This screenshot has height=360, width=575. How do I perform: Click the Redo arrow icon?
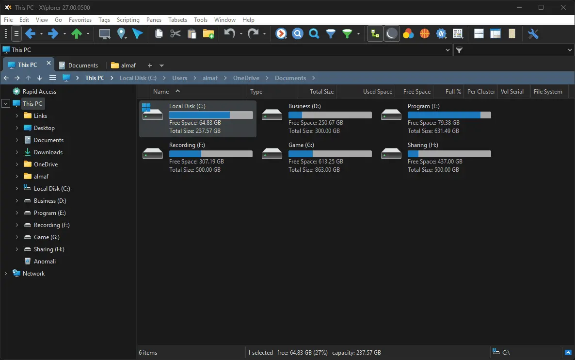point(253,34)
